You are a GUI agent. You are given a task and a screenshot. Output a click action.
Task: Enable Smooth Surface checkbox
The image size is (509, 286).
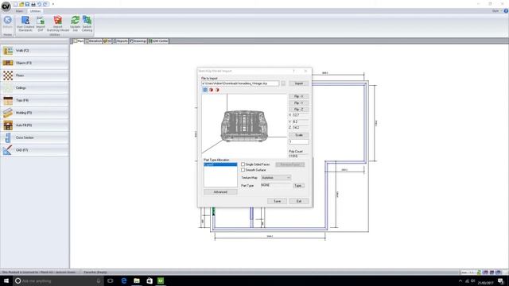coord(243,170)
